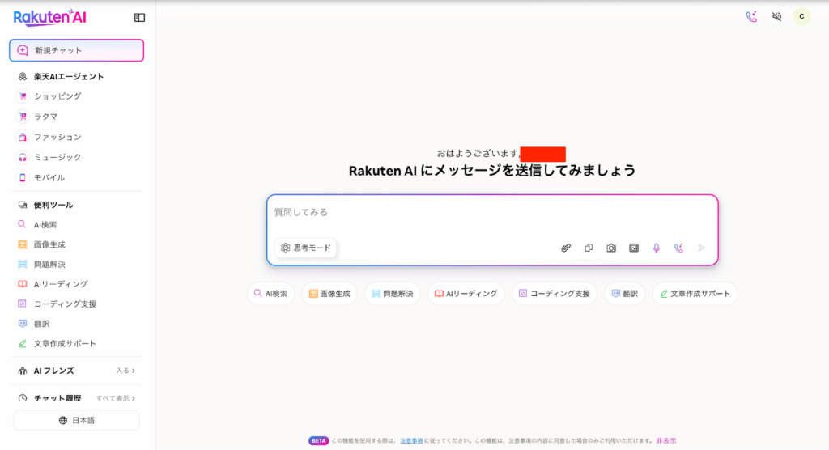The width and height of the screenshot is (829, 450).
Task: Open モバイル in sidebar
Action: (x=49, y=178)
